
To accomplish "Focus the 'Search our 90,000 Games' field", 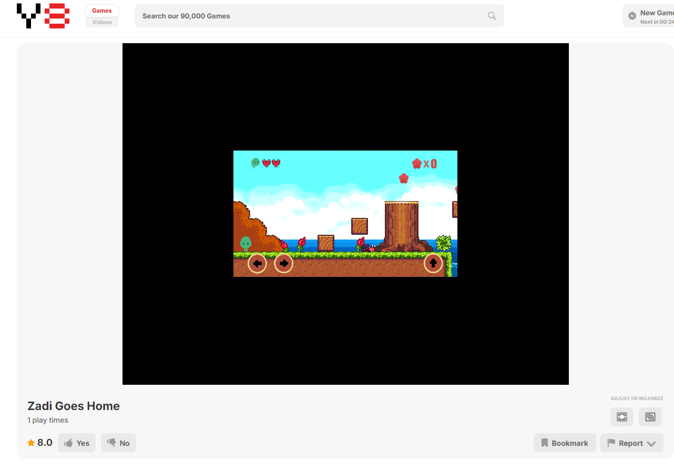I will pyautogui.click(x=310, y=16).
